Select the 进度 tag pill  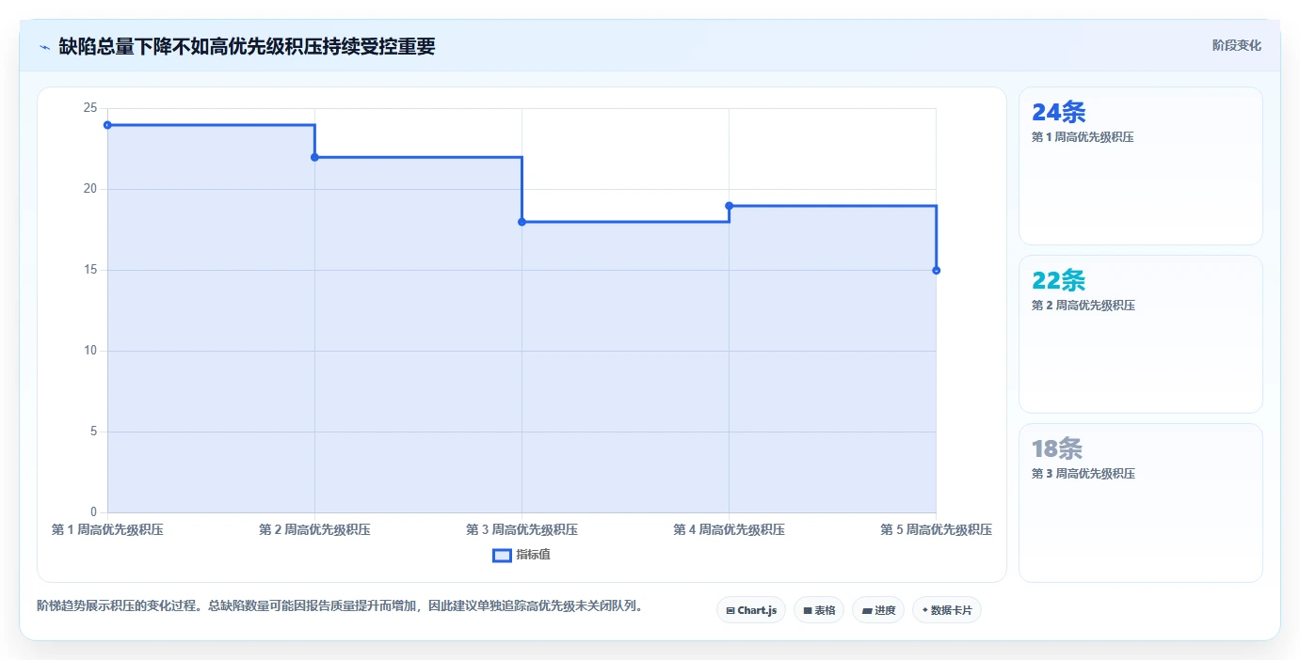tap(877, 610)
